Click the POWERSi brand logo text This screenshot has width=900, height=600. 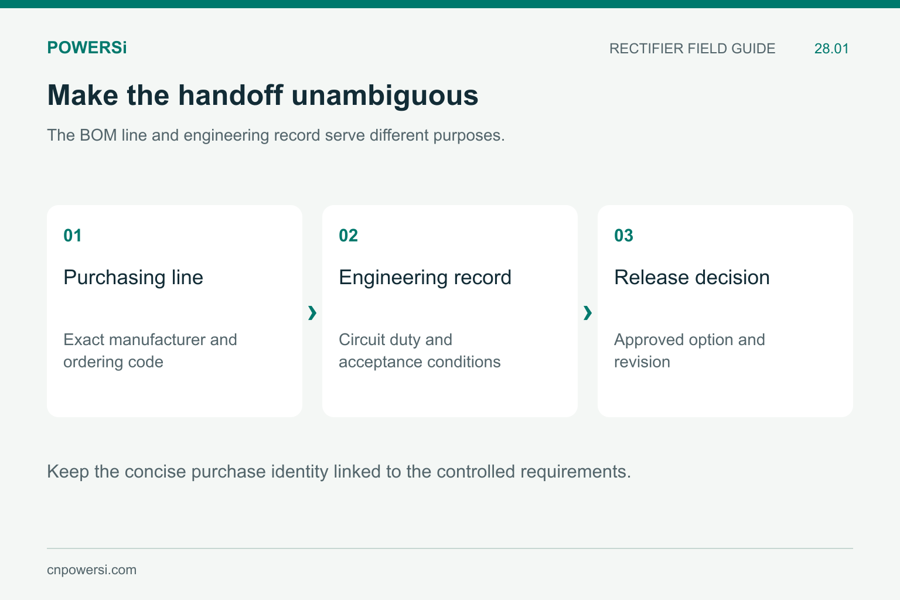click(x=87, y=47)
